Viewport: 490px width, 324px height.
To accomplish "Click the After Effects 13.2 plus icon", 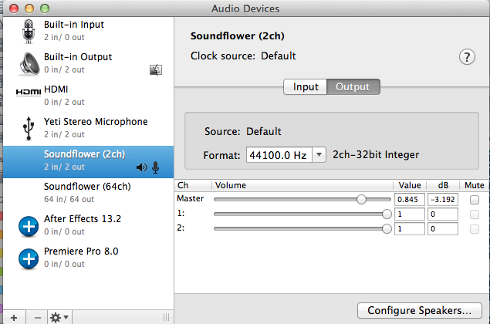I will tap(29, 226).
